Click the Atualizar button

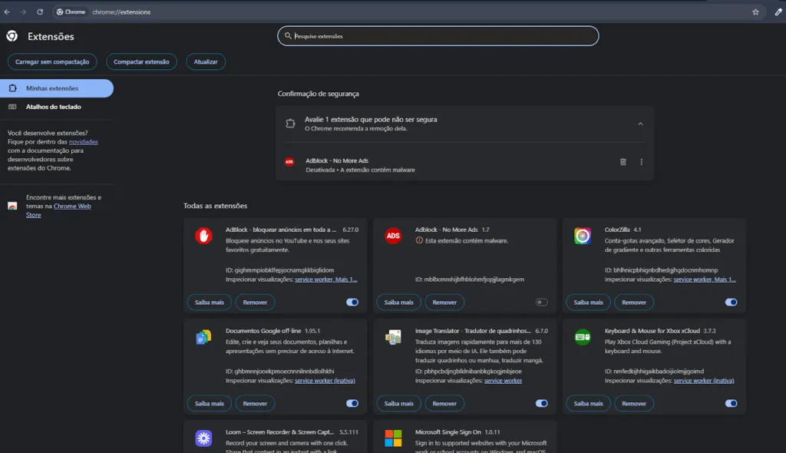click(x=206, y=61)
